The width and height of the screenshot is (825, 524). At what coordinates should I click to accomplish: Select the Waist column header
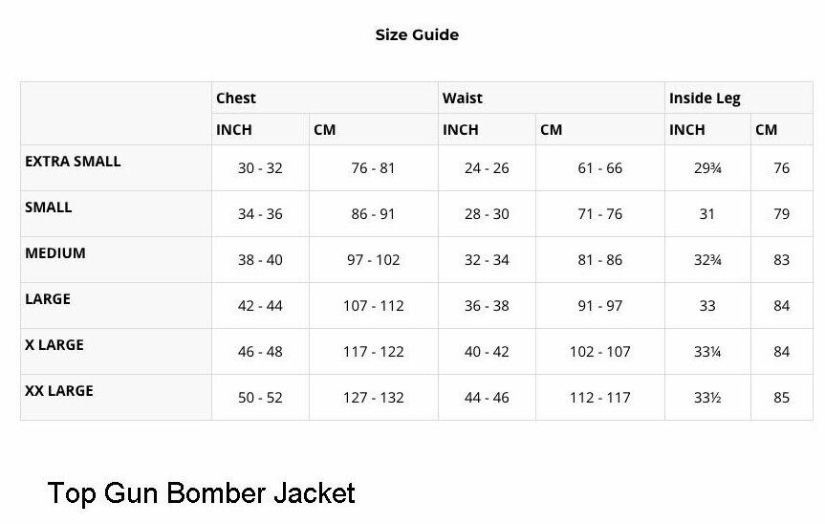coord(462,98)
